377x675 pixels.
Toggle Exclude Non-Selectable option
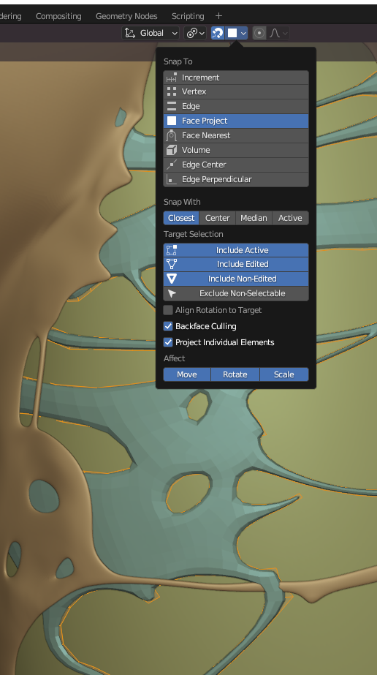coord(236,293)
